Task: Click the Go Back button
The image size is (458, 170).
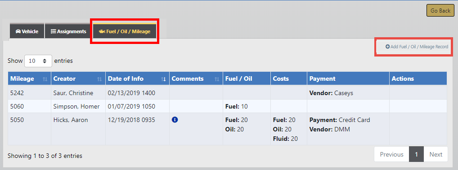Action: click(x=440, y=10)
